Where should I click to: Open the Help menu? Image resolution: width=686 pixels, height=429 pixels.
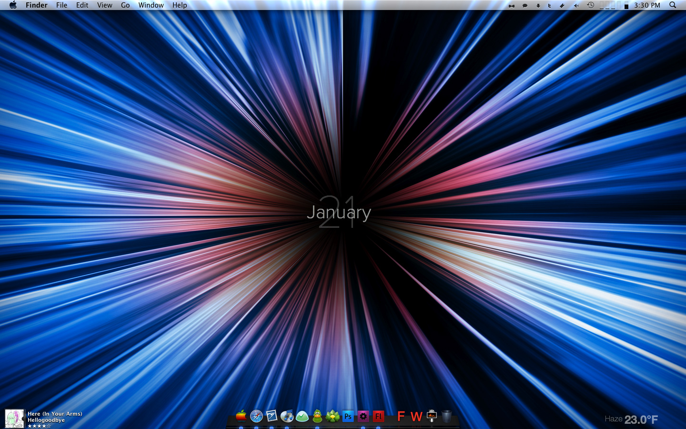[x=180, y=5]
